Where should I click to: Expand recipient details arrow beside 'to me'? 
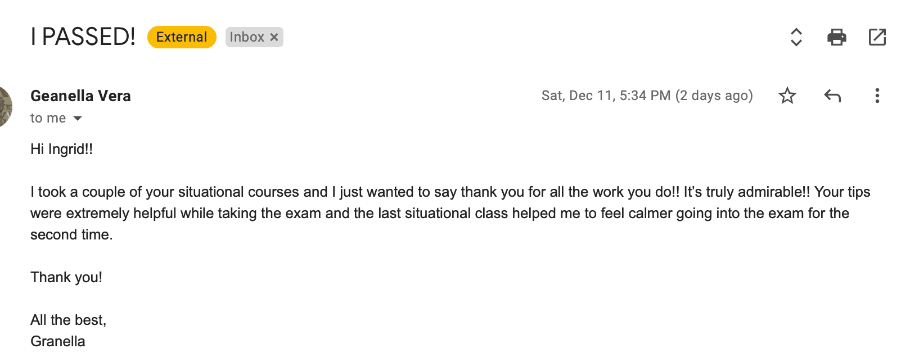pos(78,118)
